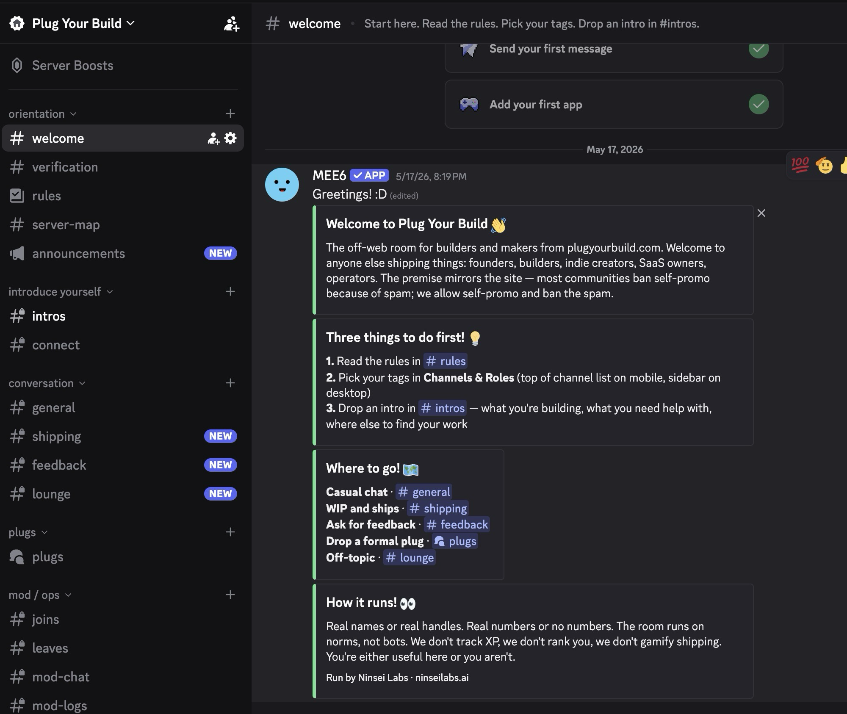Follow the # feedback mention in Where to go

pos(457,525)
